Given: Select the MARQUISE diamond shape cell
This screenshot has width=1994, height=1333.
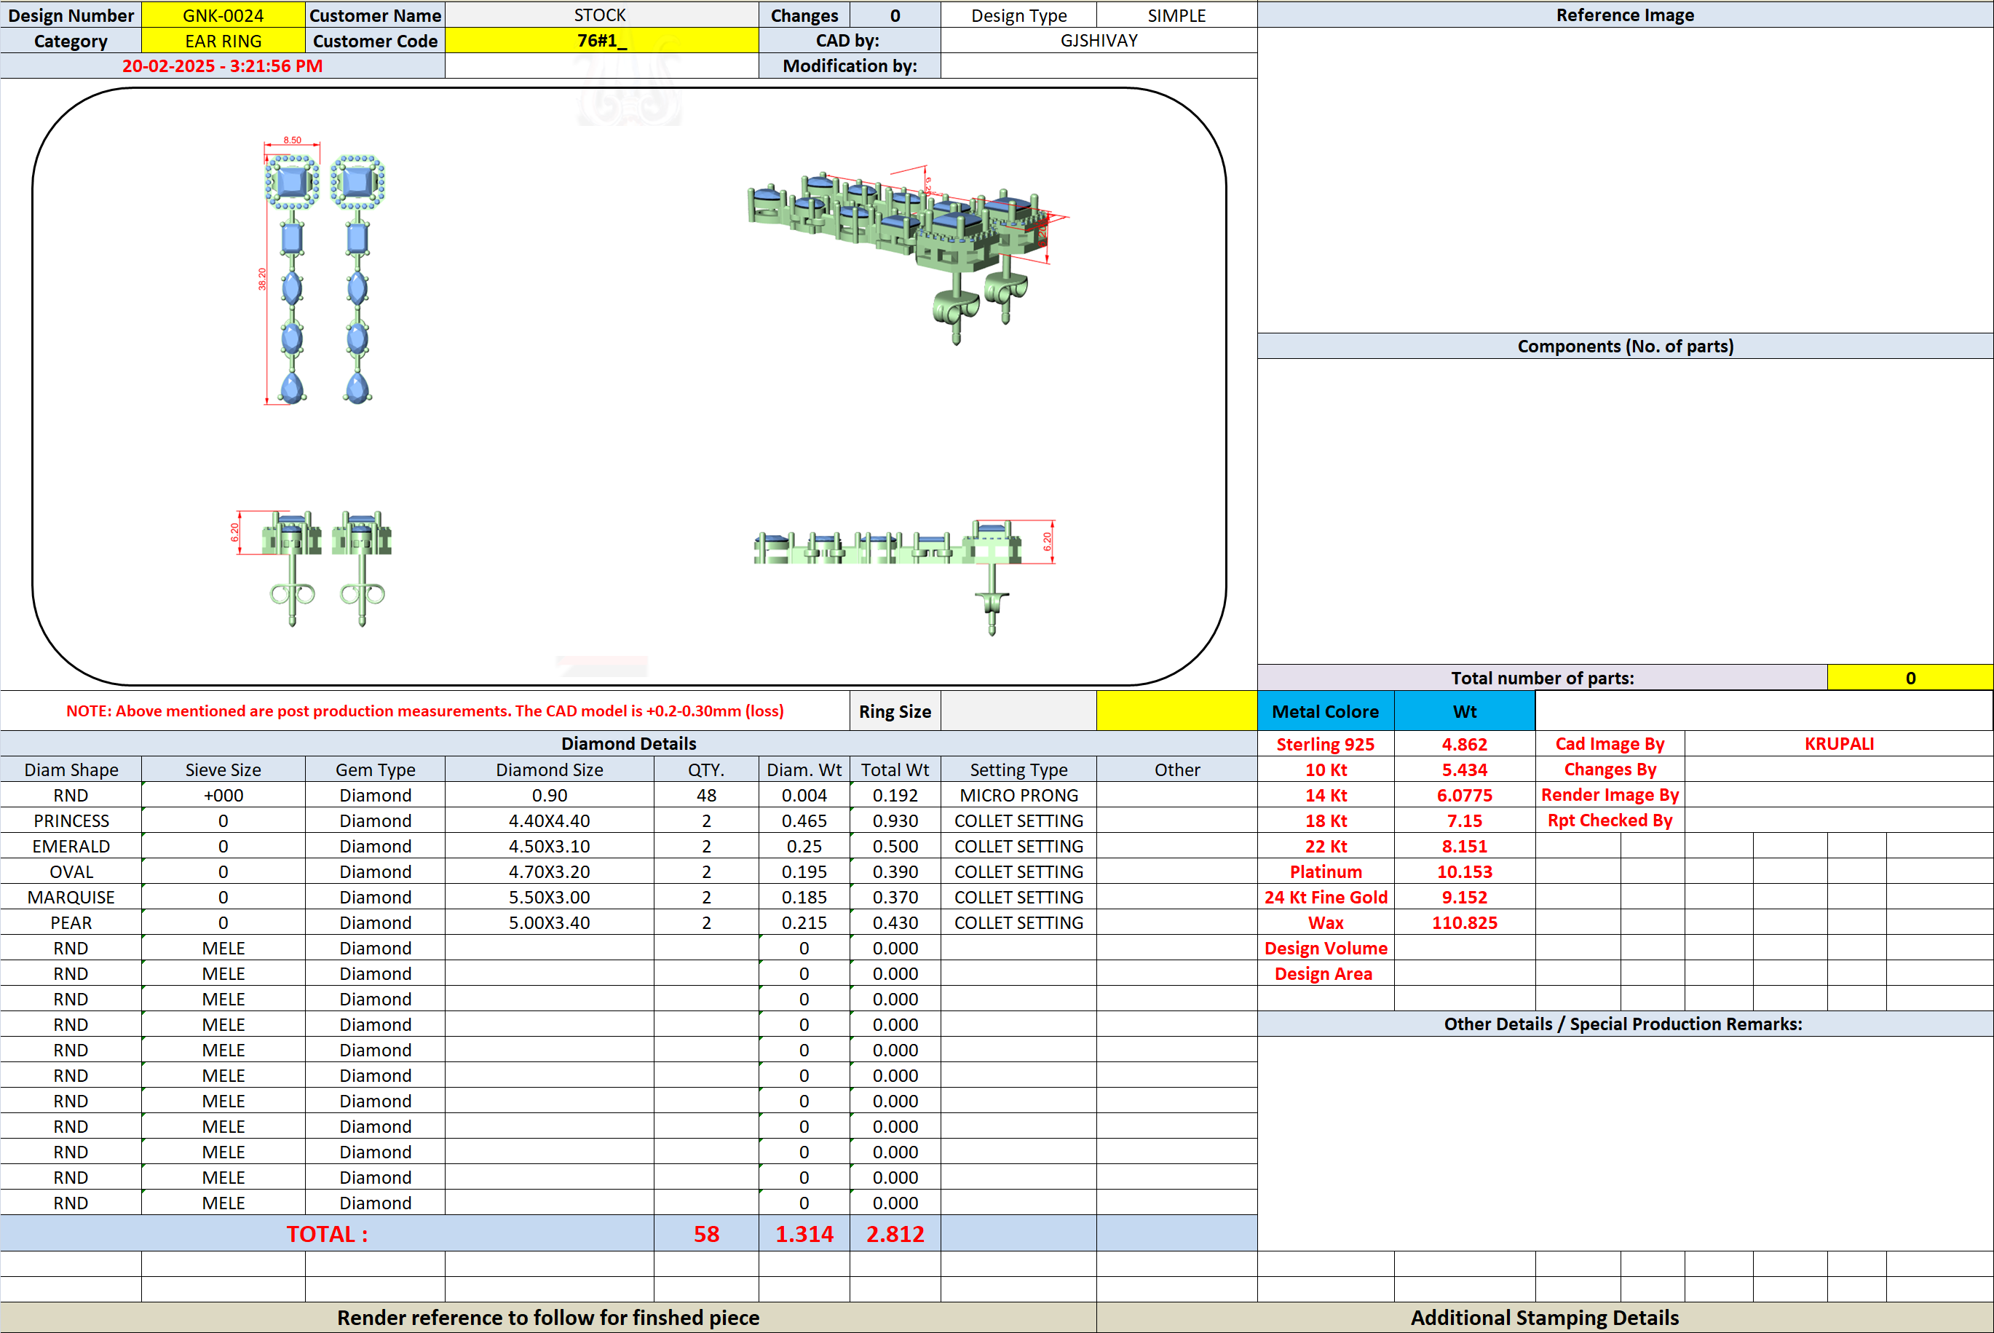Looking at the screenshot, I should pos(71,897).
